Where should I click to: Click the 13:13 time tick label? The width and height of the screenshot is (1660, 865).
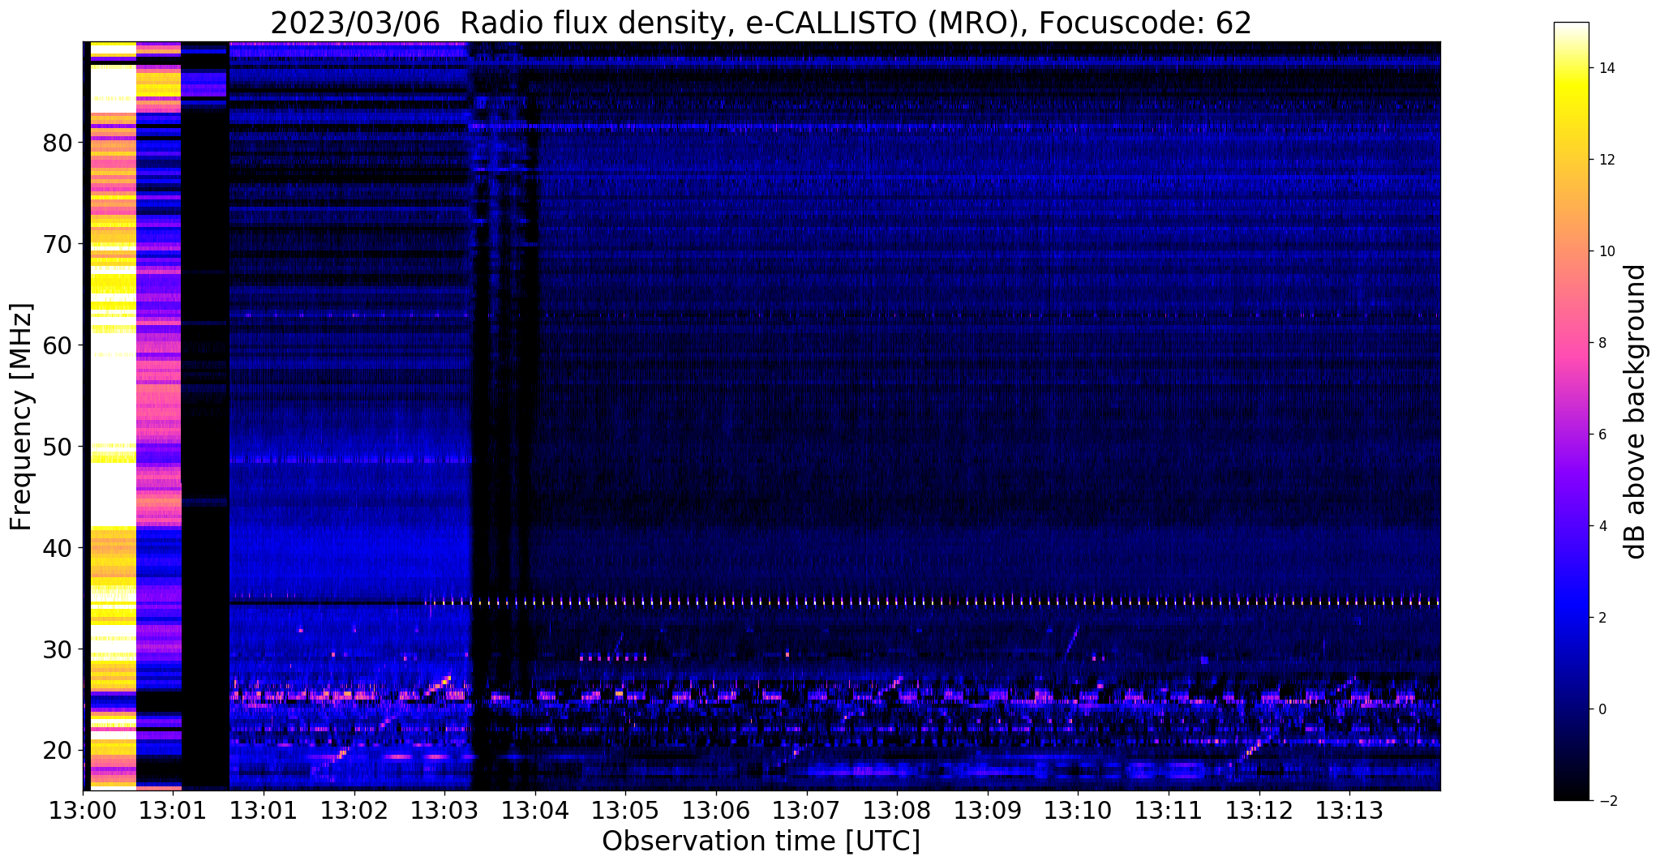pyautogui.click(x=1349, y=811)
